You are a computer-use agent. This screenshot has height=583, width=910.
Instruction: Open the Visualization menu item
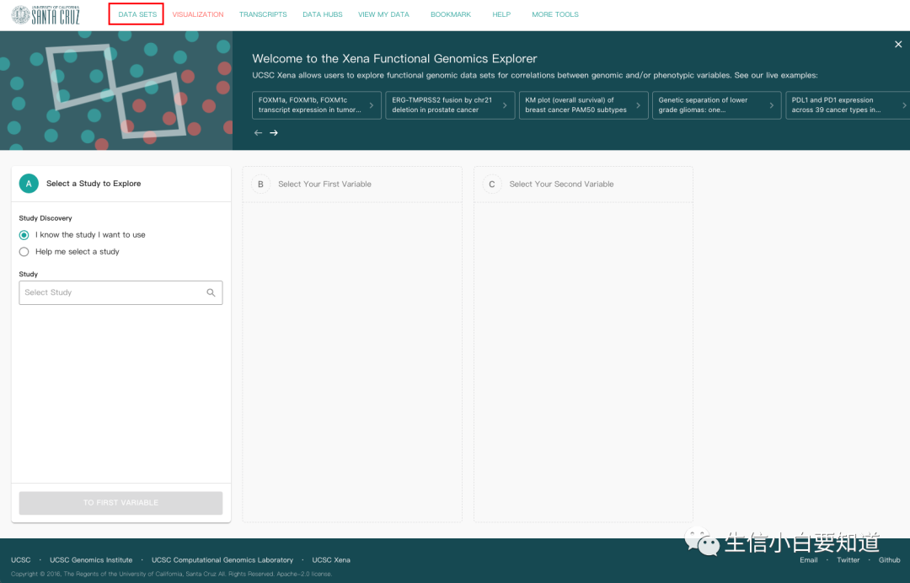point(198,14)
